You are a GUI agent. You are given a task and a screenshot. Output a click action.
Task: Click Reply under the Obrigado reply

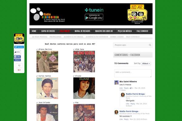coord(133,104)
